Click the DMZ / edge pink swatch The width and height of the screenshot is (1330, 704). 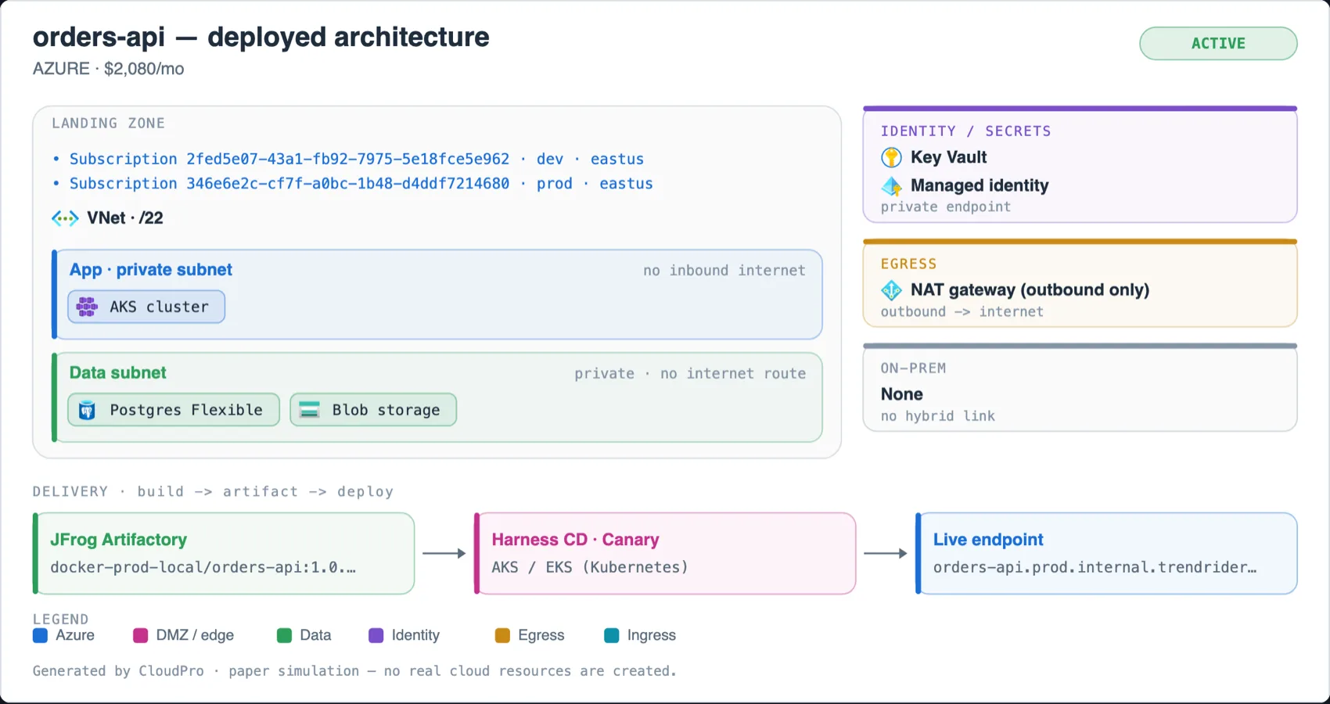click(x=141, y=635)
